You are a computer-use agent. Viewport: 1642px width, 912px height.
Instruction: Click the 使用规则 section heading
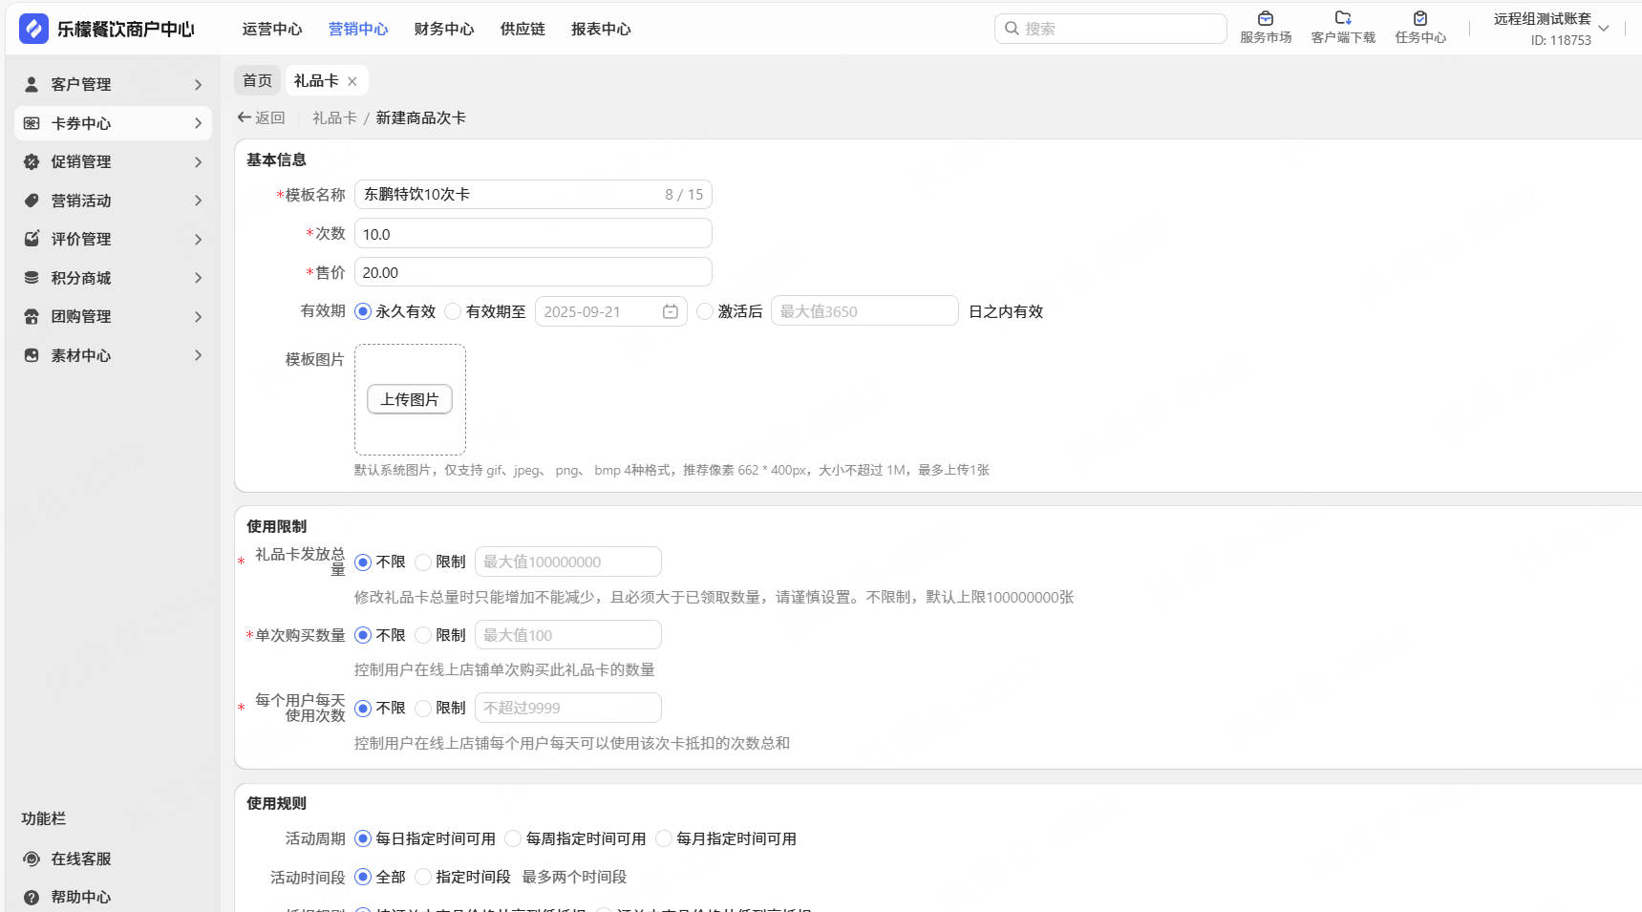point(276,803)
